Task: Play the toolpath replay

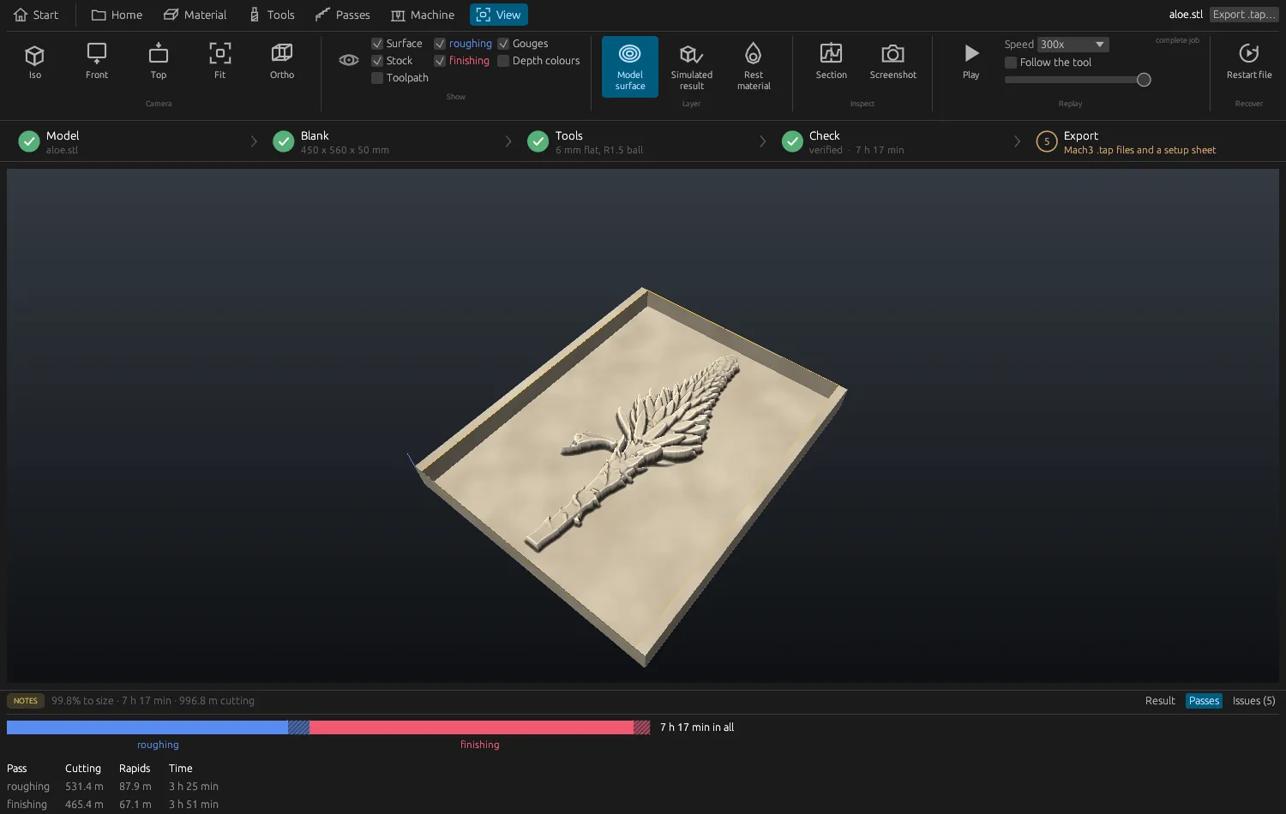Action: click(971, 62)
